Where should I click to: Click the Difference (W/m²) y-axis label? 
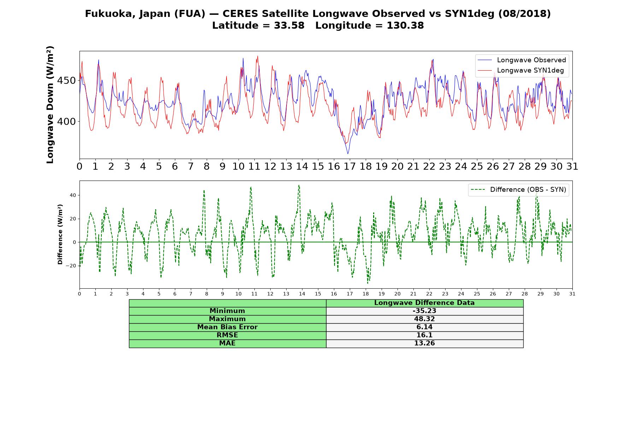tap(60, 234)
